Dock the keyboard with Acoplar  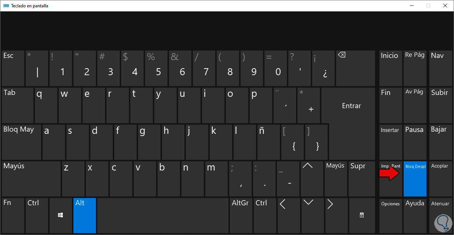tap(440, 179)
